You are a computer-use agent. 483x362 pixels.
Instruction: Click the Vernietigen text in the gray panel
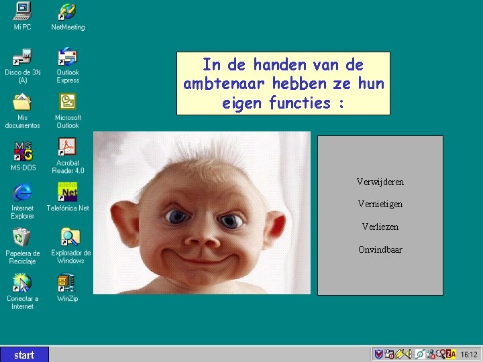380,204
